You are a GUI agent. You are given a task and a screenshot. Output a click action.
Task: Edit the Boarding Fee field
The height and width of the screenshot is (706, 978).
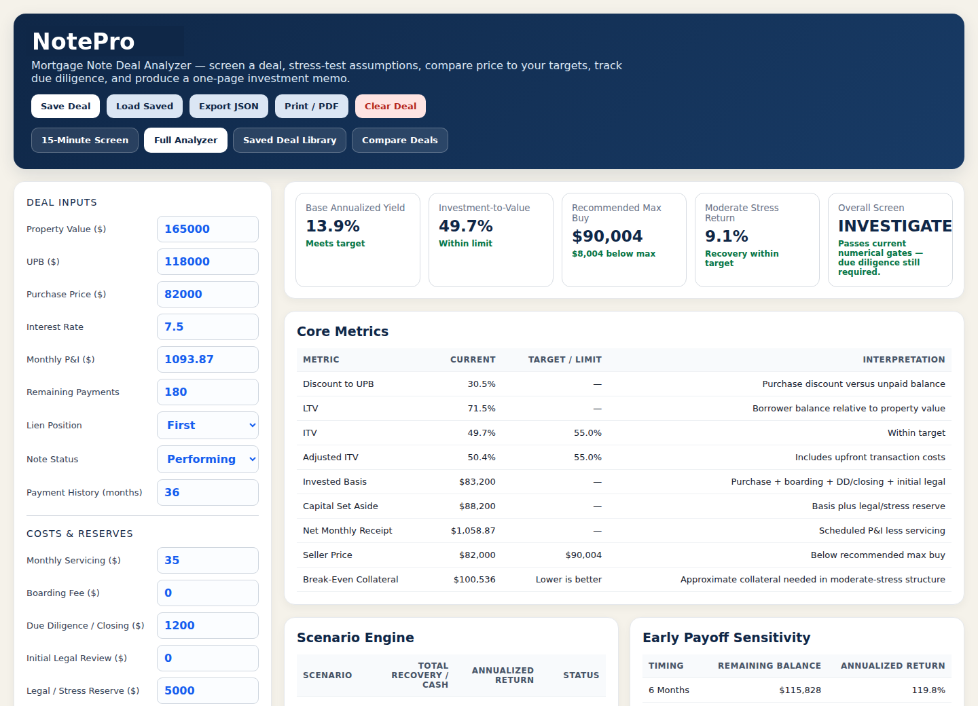pyautogui.click(x=208, y=593)
